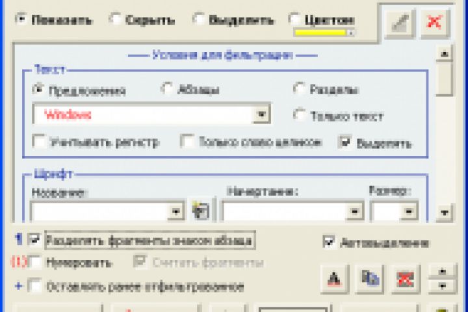Click the brush icon button at top right
Viewport: 468px width, 312px height.
400,23
